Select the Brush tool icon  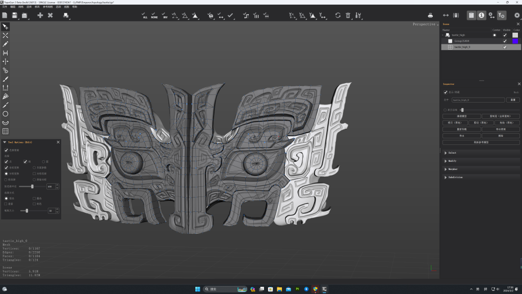[5, 79]
